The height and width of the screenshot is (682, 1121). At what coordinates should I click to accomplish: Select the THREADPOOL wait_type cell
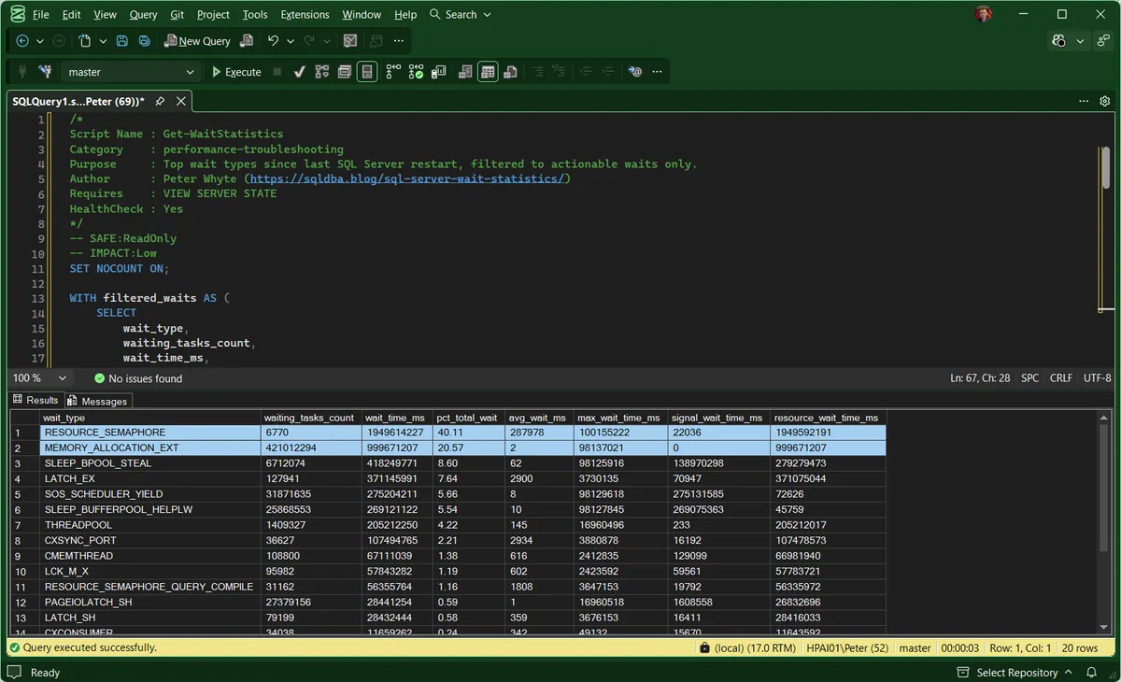150,525
